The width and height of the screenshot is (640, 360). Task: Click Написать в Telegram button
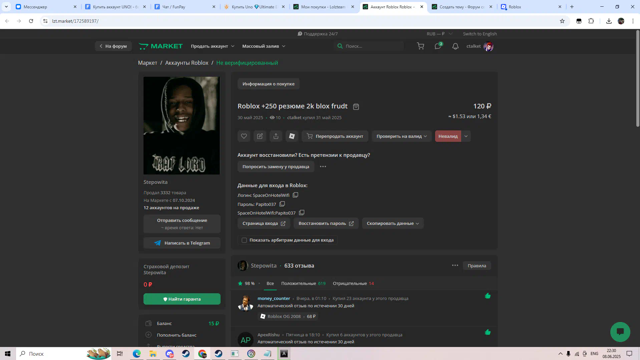pos(182,243)
